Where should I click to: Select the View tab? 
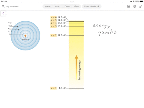76,6
